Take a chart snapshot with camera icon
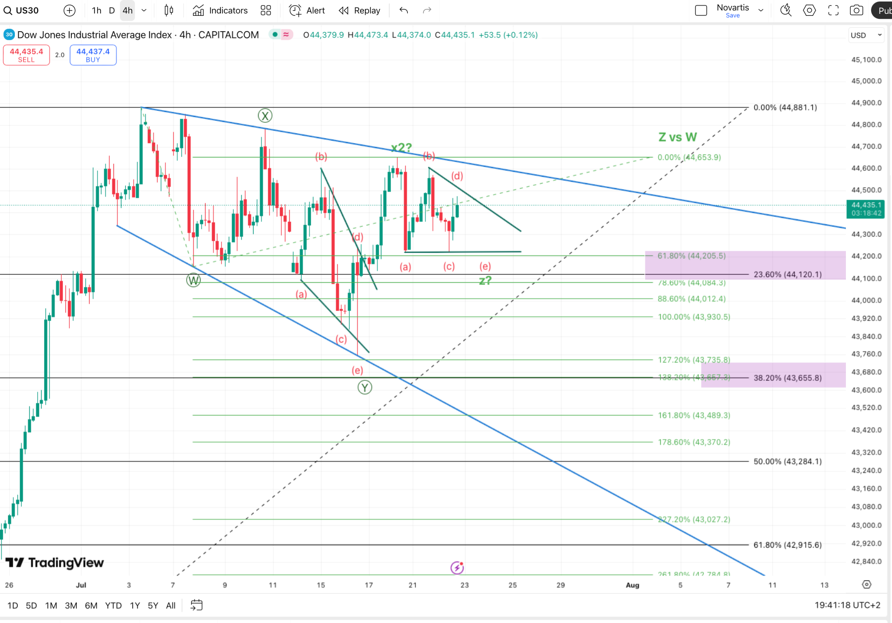The height and width of the screenshot is (623, 892). 856,10
